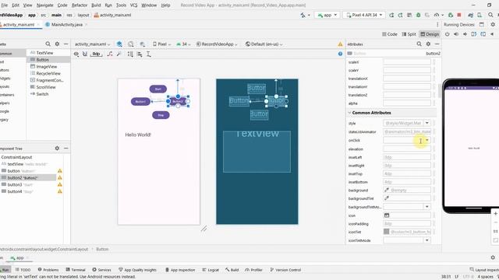Open Default (en-us) locale dropdown
The height and width of the screenshot is (280, 499).
tap(264, 44)
